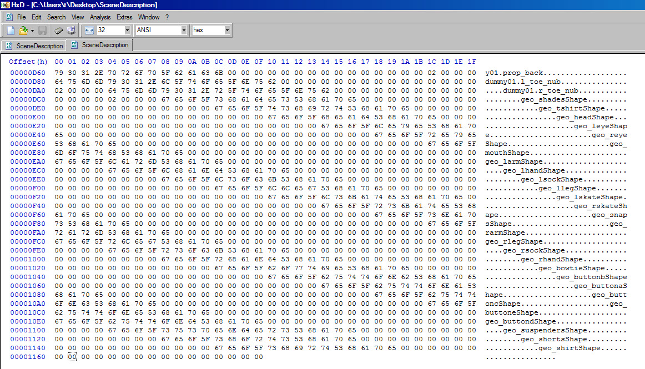Viewport: 645px width, 369px height.
Task: Select offset 00001160 row label
Action: click(28, 357)
